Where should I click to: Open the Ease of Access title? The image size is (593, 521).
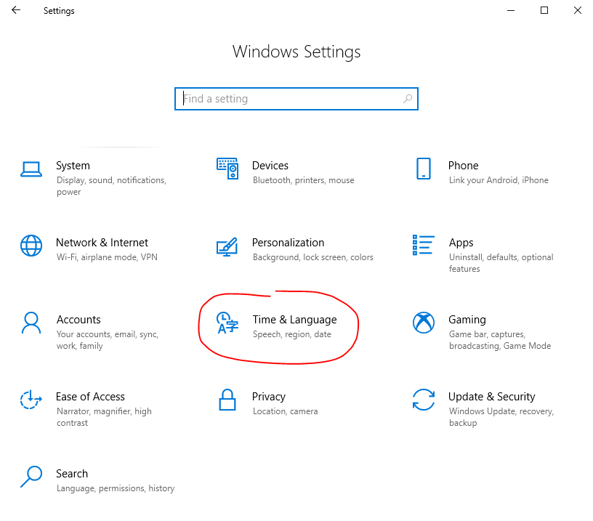[x=90, y=397]
